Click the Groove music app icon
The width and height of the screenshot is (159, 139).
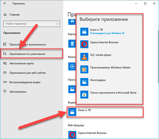click(72, 66)
